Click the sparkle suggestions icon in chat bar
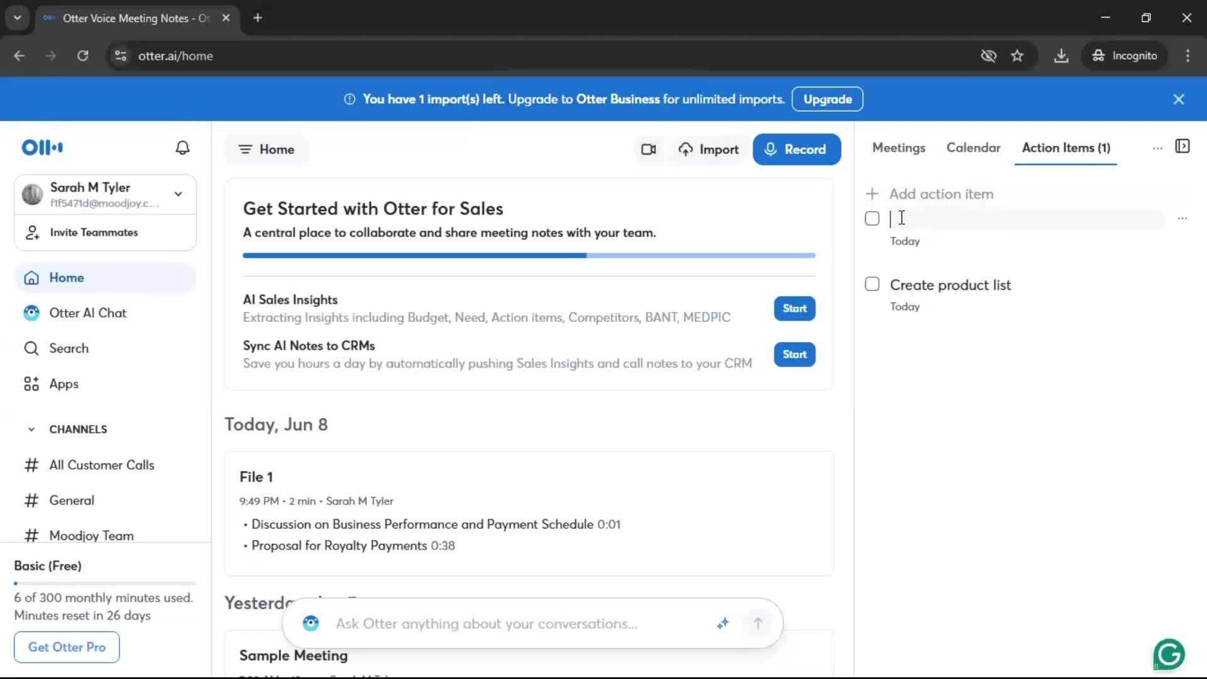The width and height of the screenshot is (1207, 679). click(x=723, y=623)
